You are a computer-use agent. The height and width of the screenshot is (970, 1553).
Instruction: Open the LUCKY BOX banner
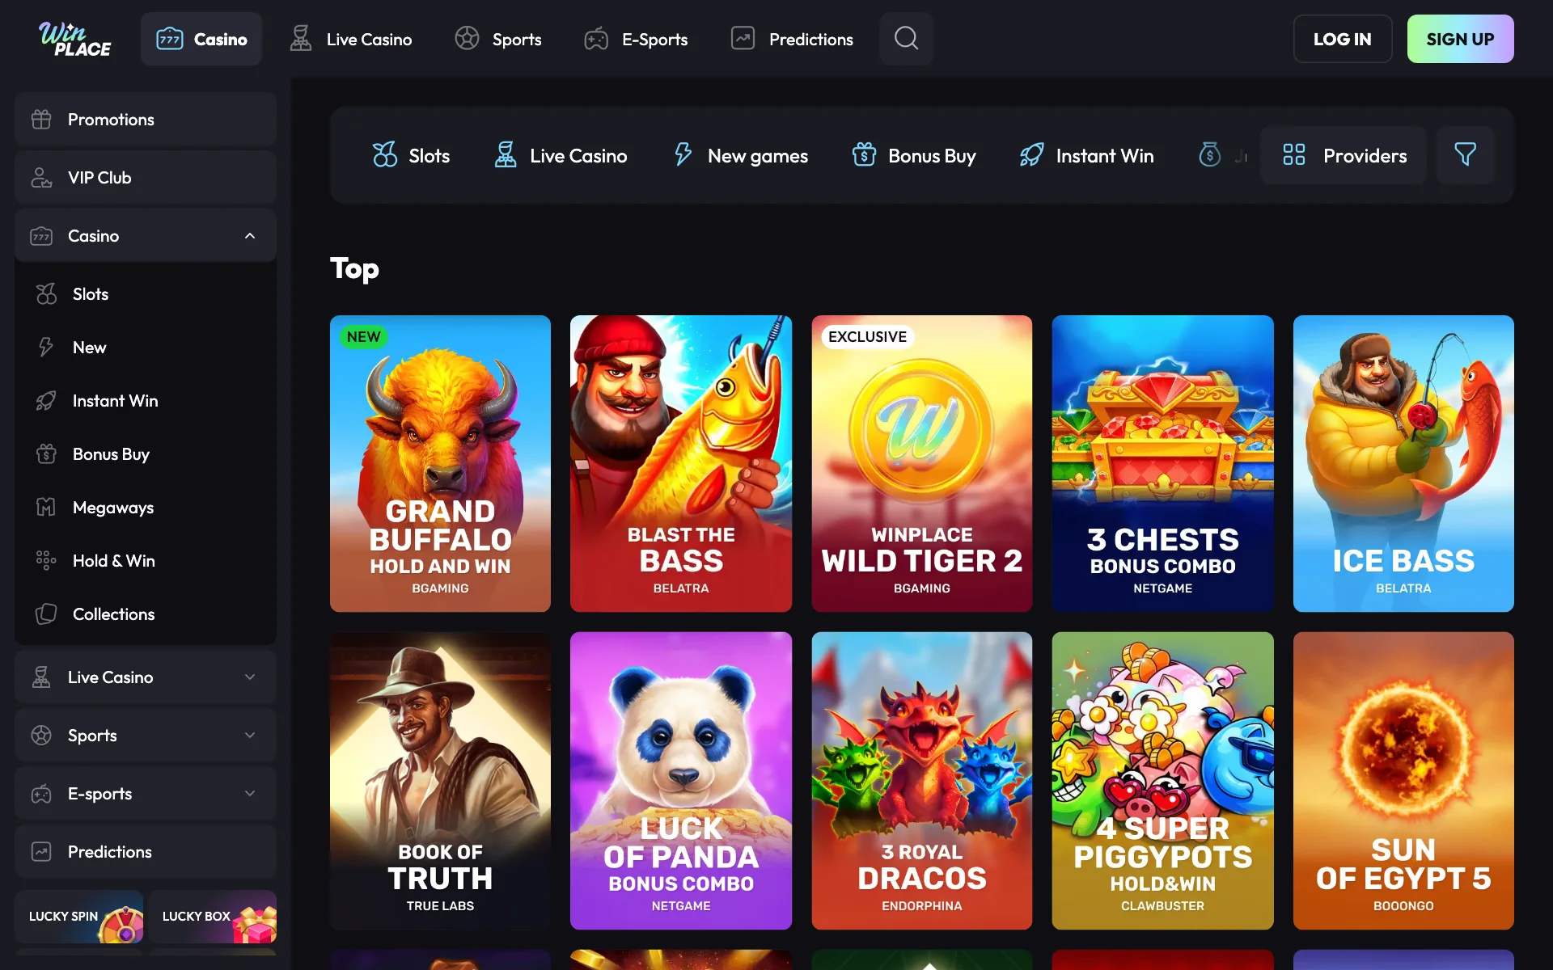tap(213, 917)
